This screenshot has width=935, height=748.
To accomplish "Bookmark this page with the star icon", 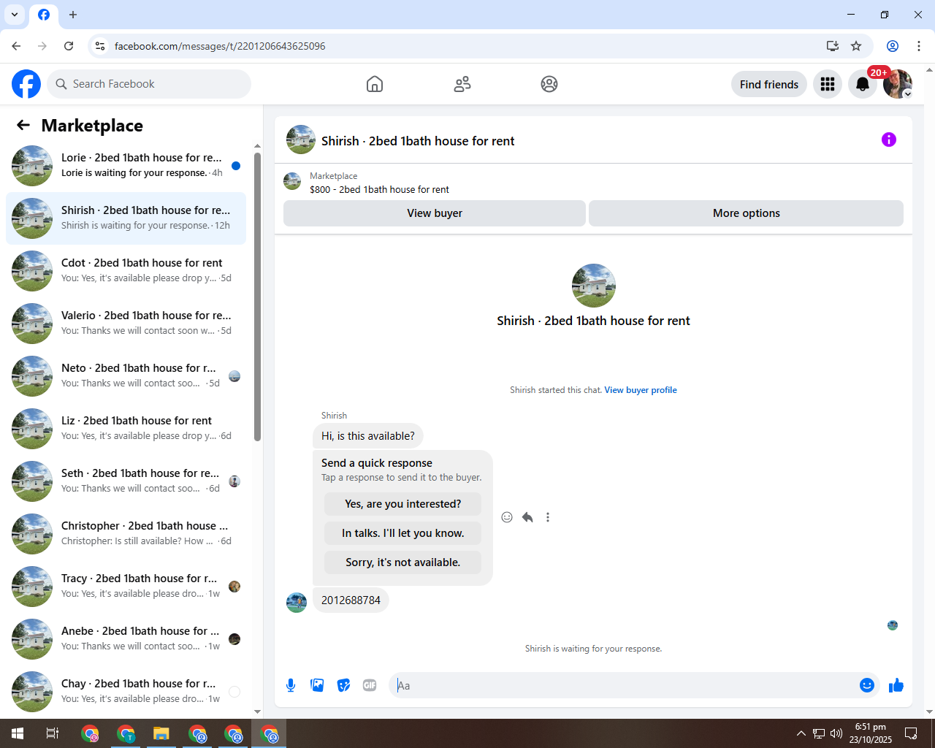I will click(x=856, y=46).
